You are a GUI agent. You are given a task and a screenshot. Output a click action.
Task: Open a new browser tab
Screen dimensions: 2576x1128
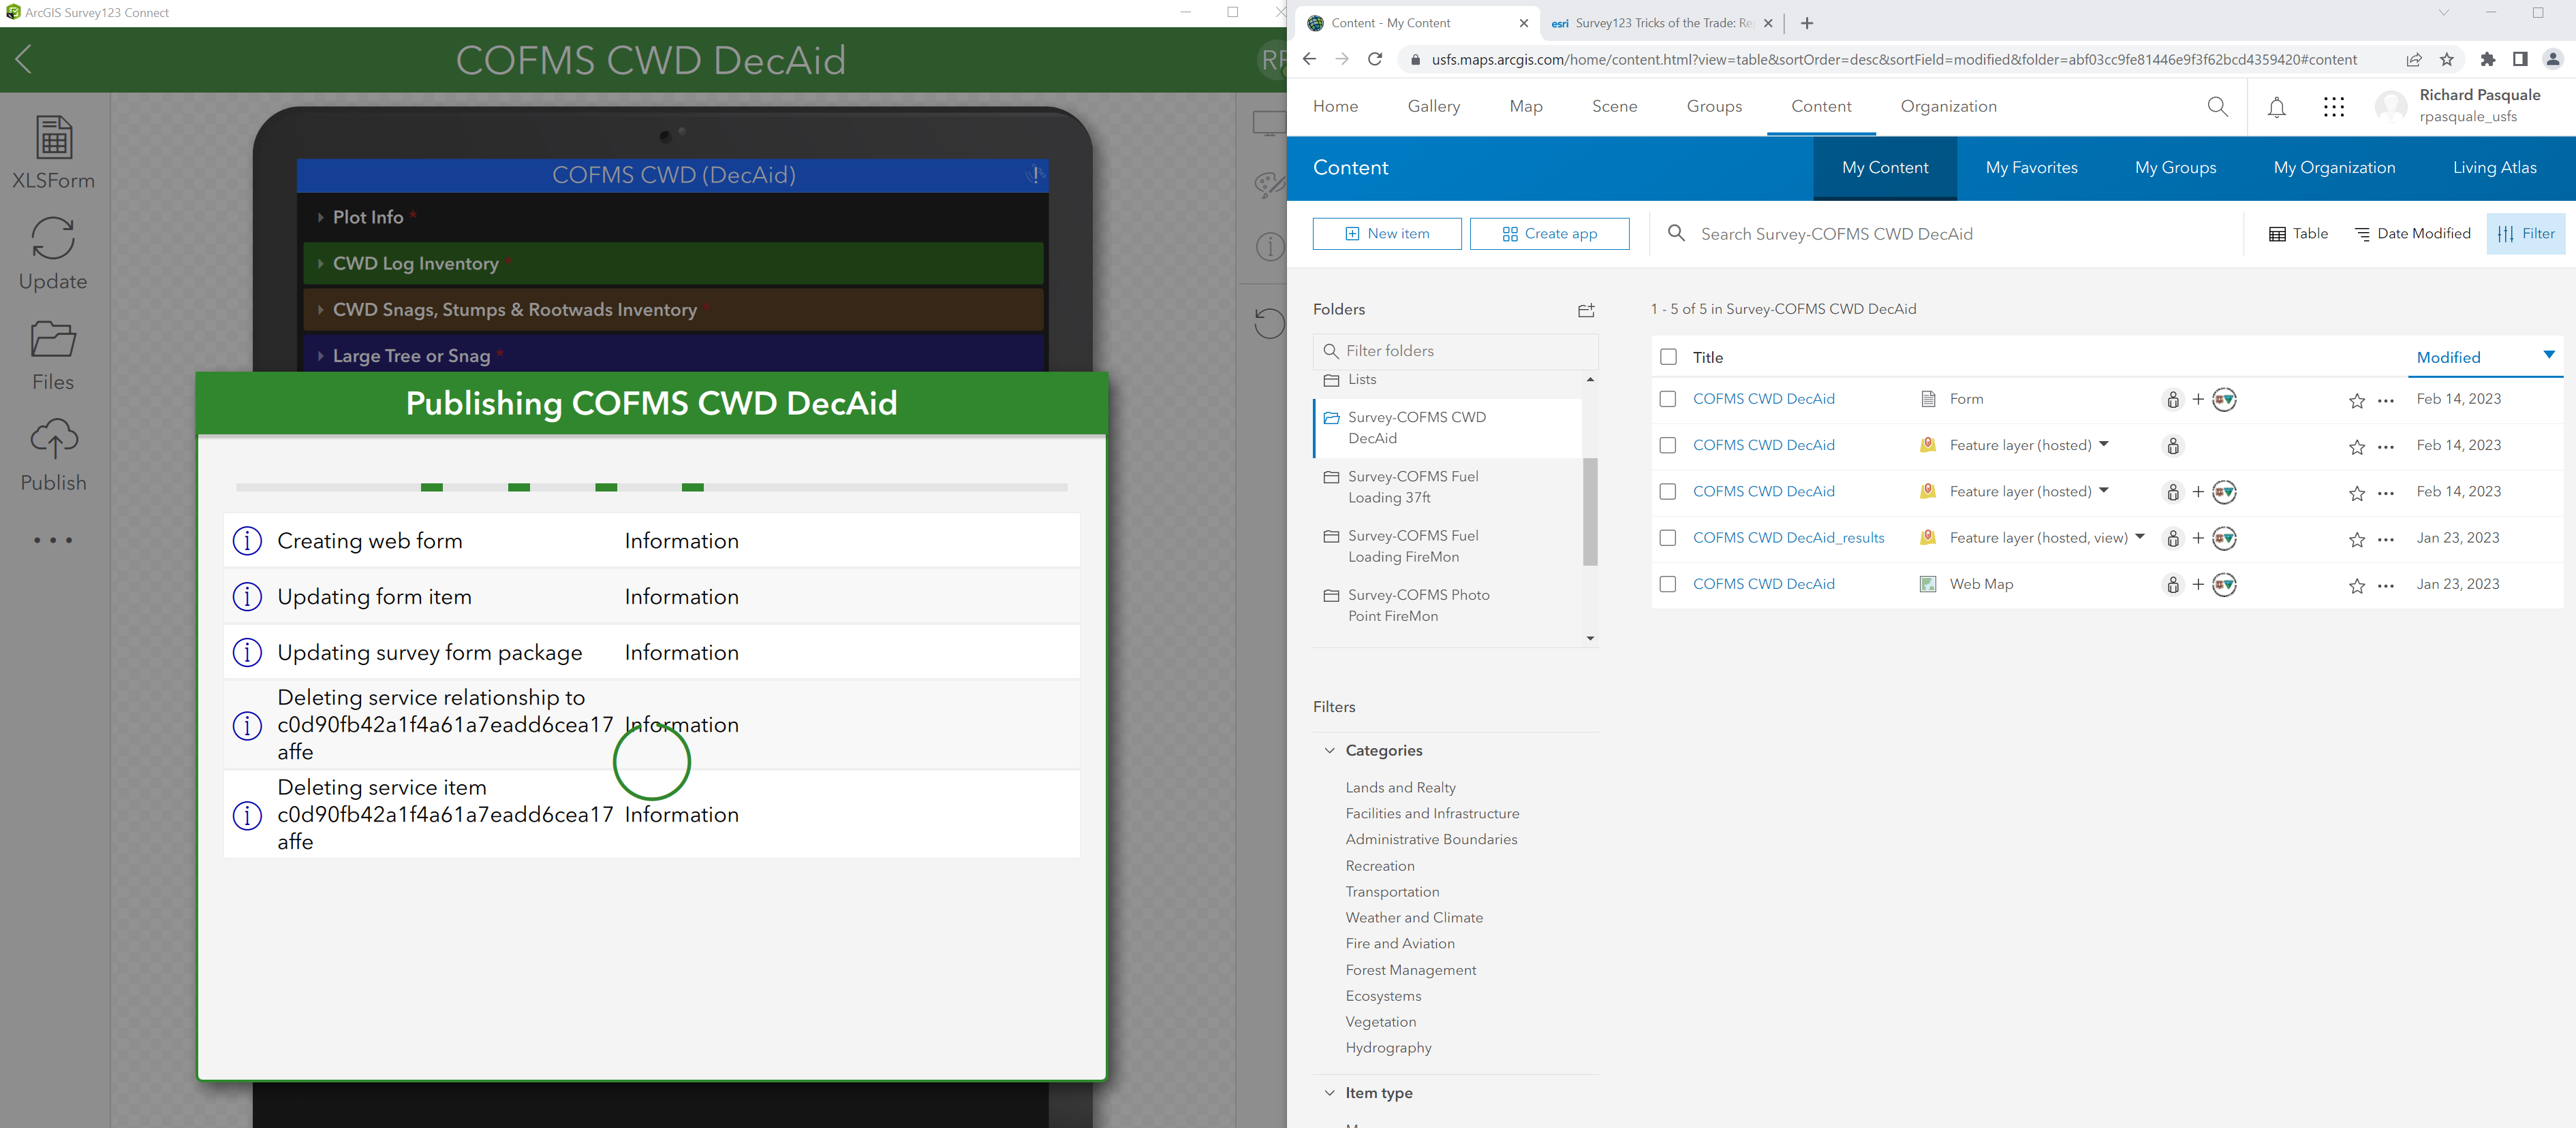[1807, 23]
